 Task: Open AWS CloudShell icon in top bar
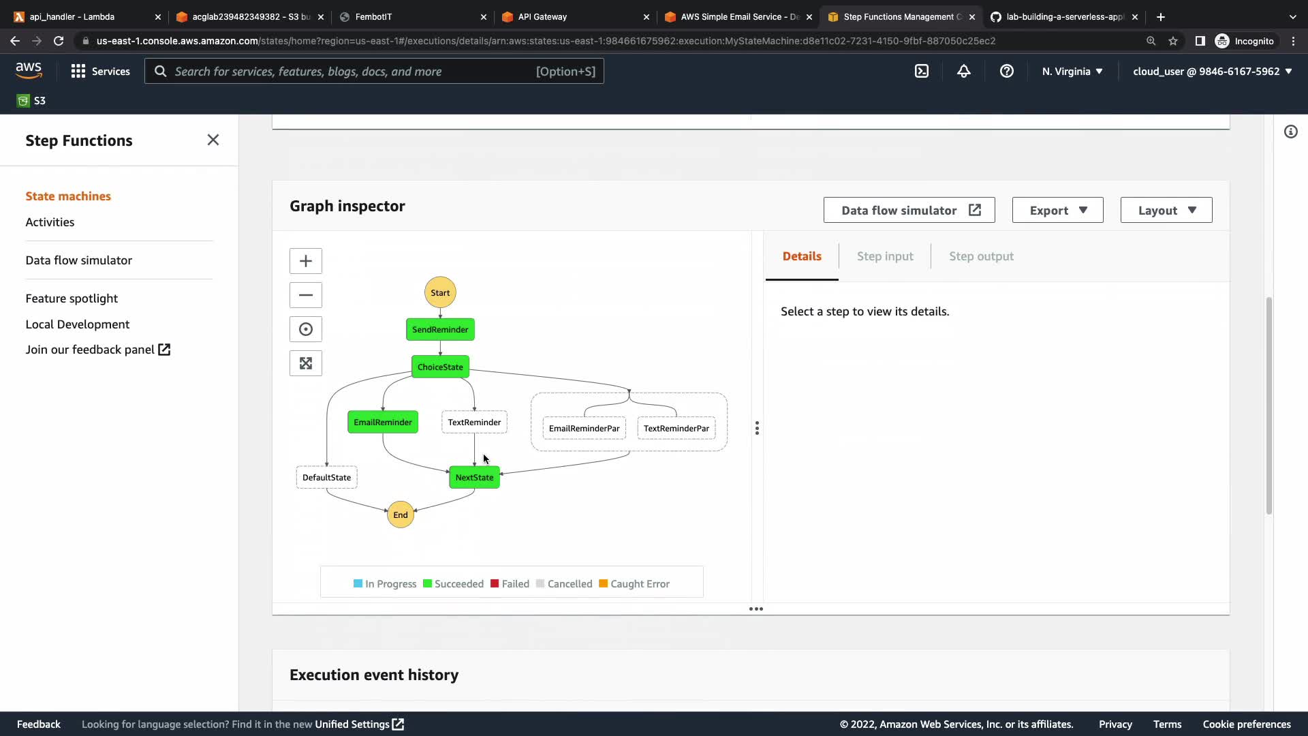coord(921,71)
